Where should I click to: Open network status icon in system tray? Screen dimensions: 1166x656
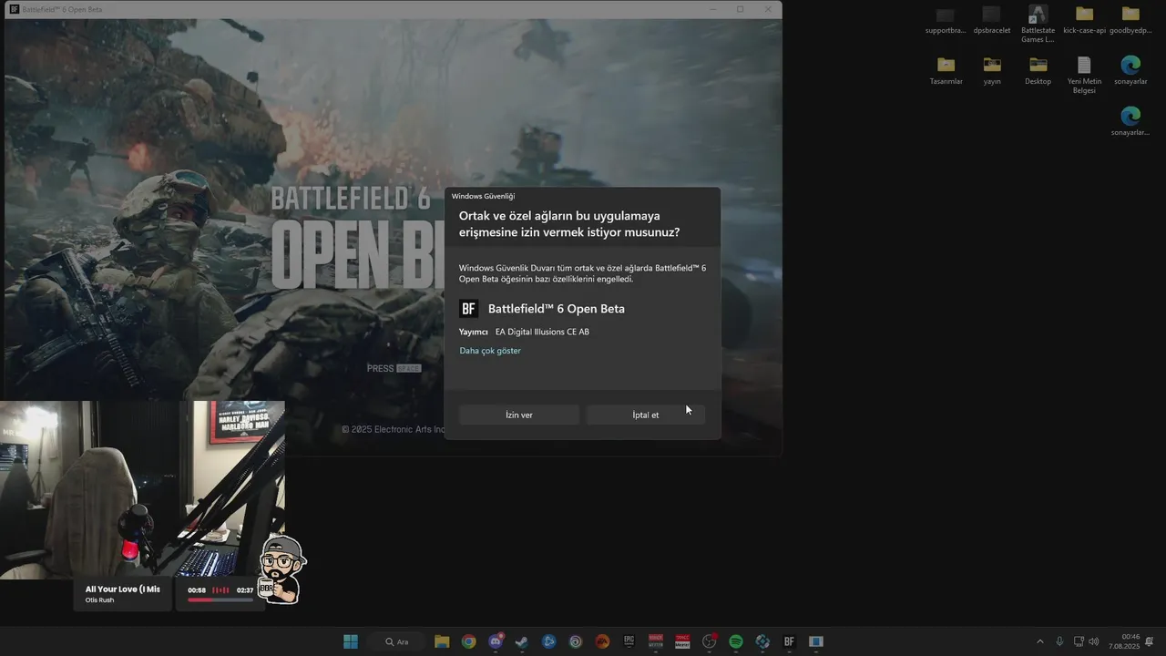[1079, 641]
